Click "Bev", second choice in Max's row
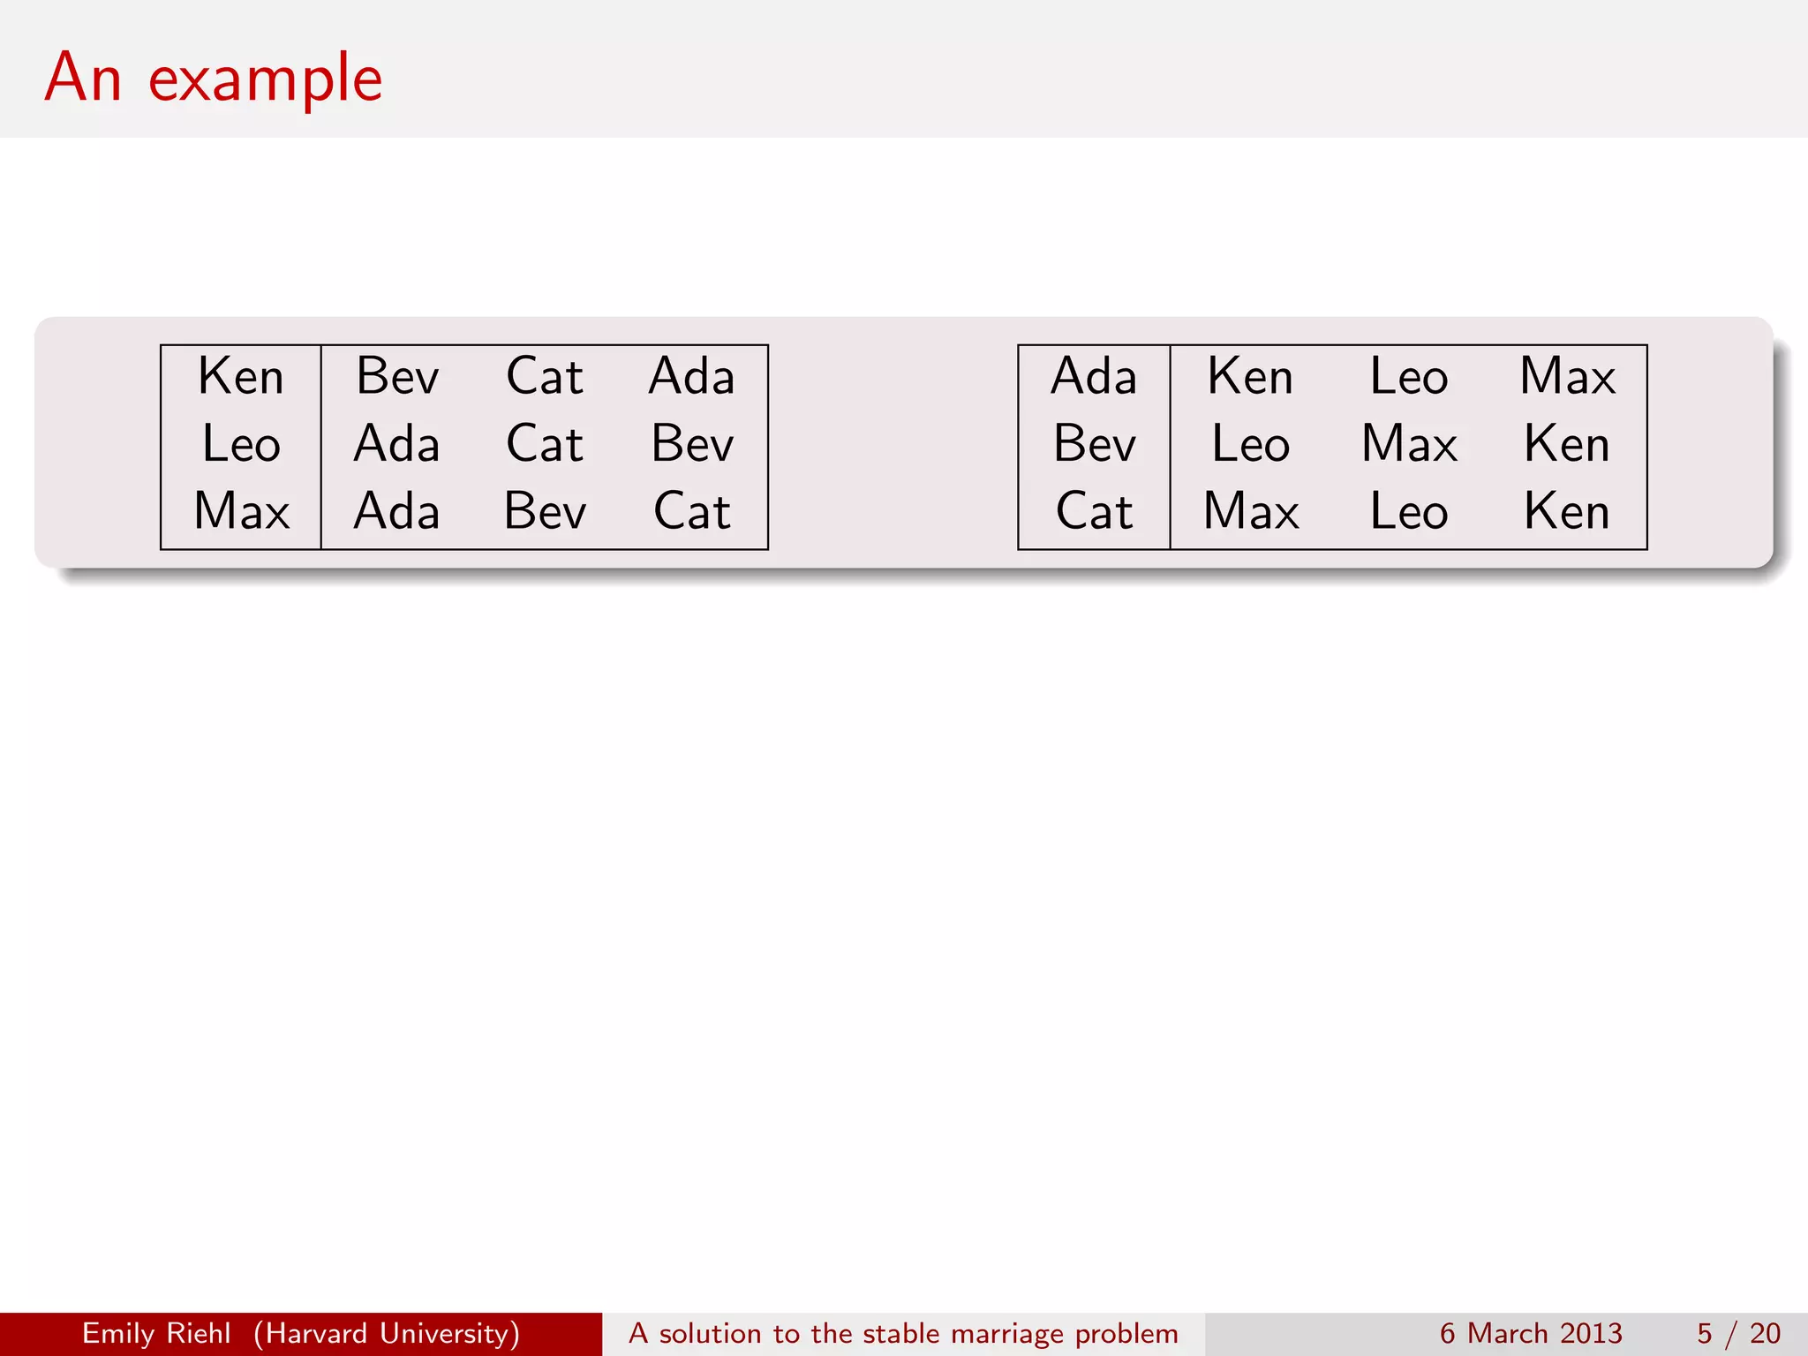The image size is (1808, 1356). pos(545,511)
